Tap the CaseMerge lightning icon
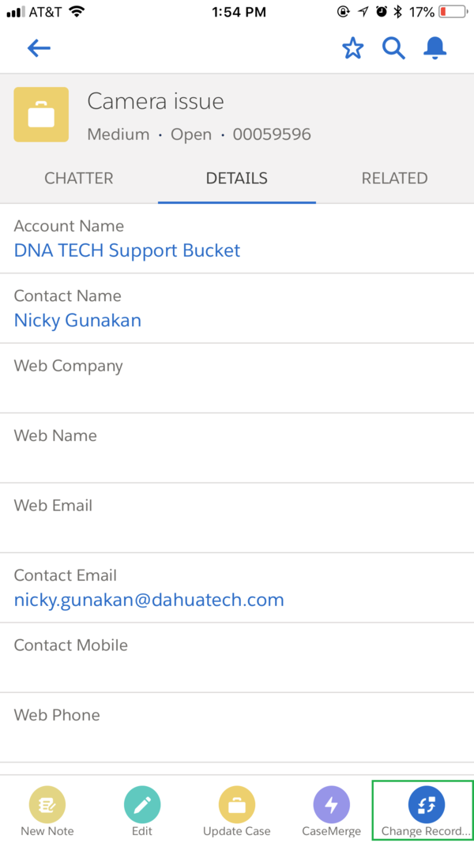 [332, 806]
